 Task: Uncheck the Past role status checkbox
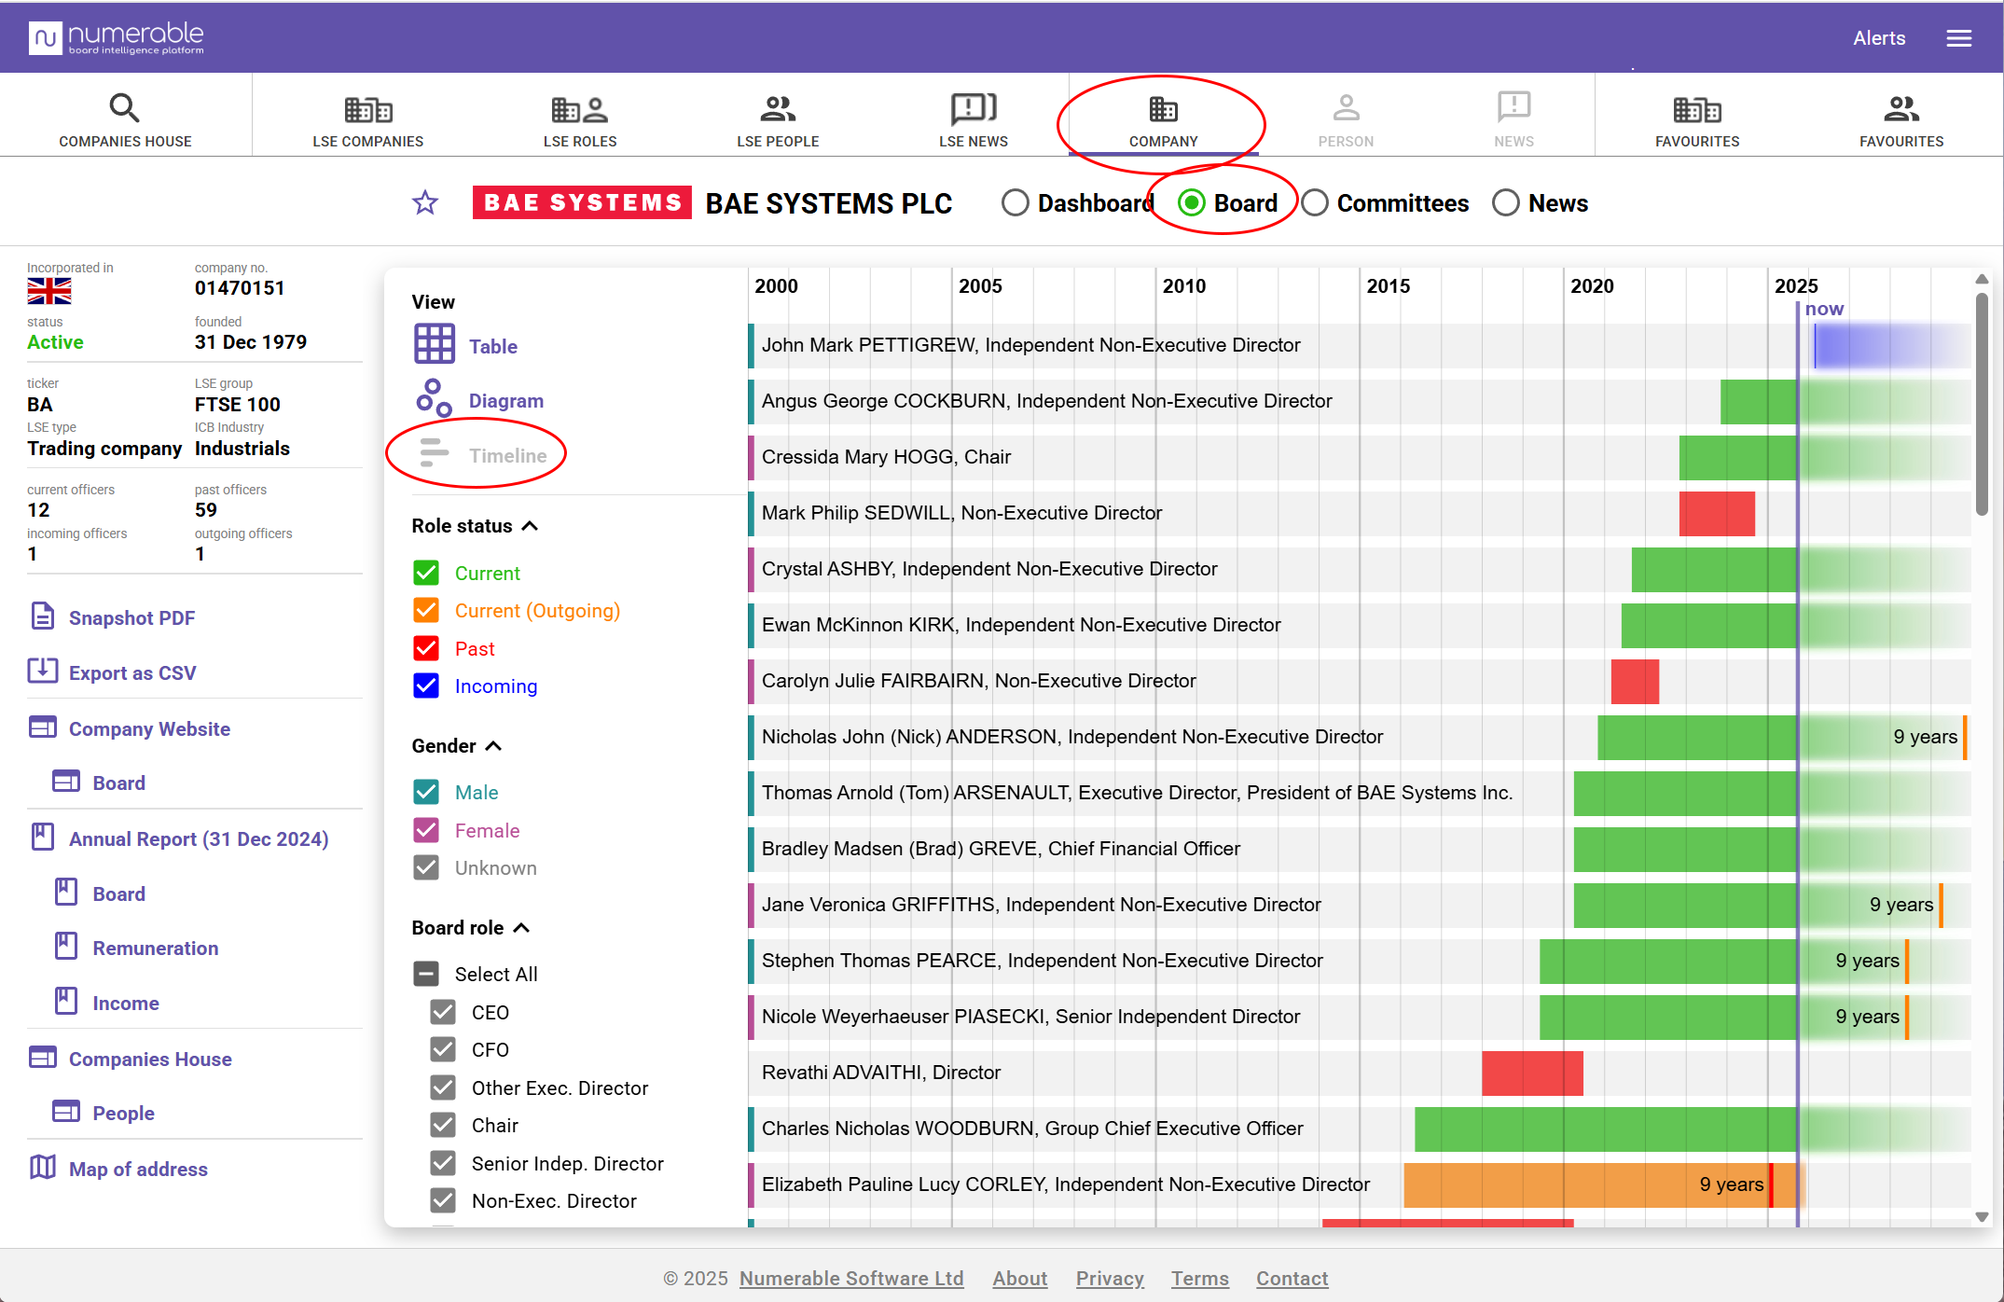click(426, 648)
